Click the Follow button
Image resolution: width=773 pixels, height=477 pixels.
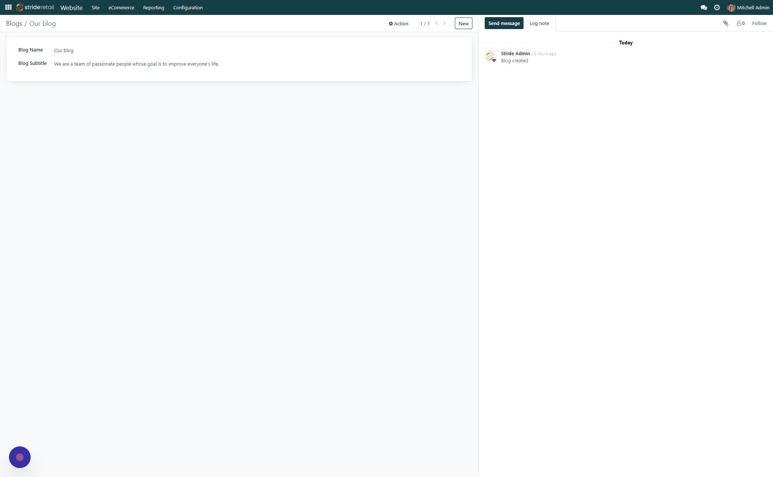[759, 23]
